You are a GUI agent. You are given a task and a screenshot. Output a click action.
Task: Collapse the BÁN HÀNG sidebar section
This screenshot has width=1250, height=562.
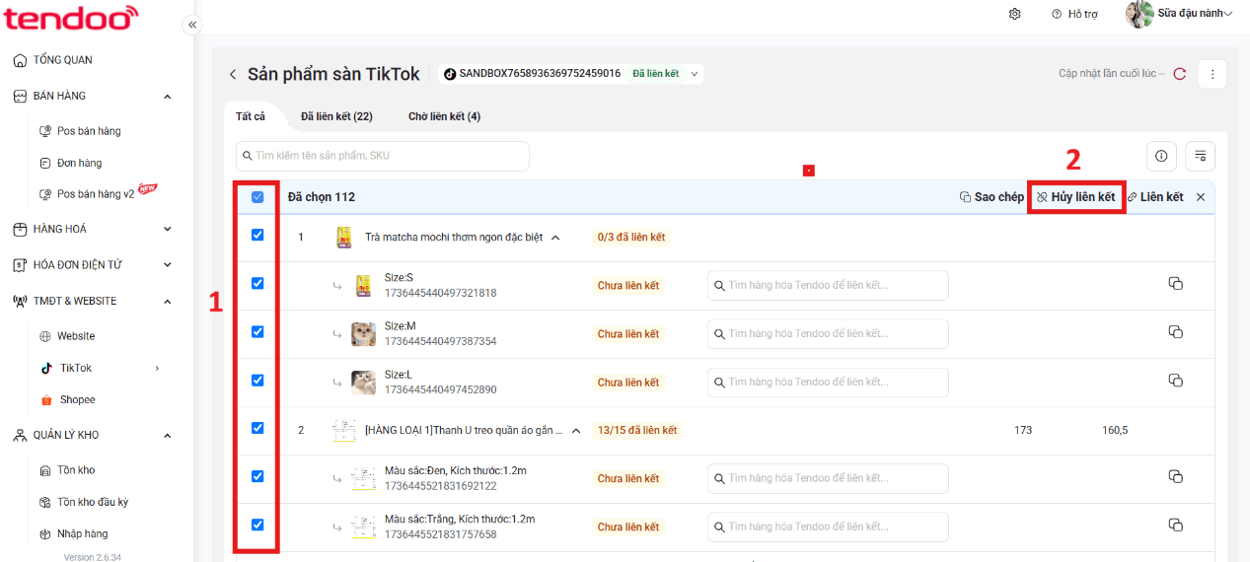pyautogui.click(x=167, y=96)
